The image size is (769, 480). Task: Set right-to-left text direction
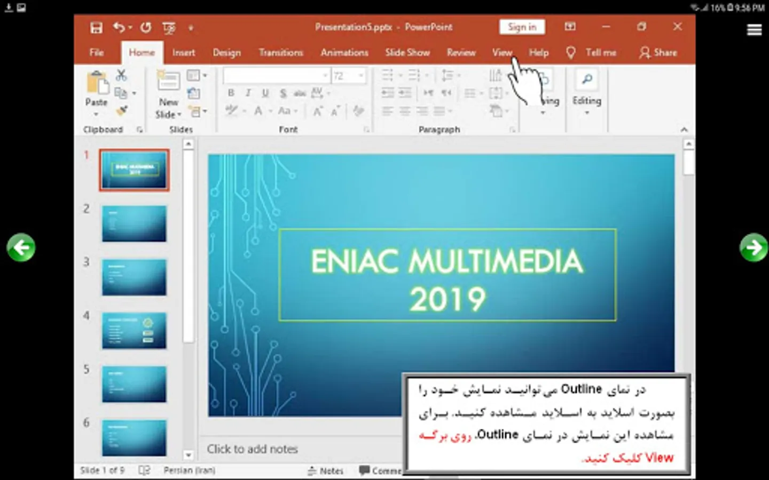pyautogui.click(x=446, y=93)
